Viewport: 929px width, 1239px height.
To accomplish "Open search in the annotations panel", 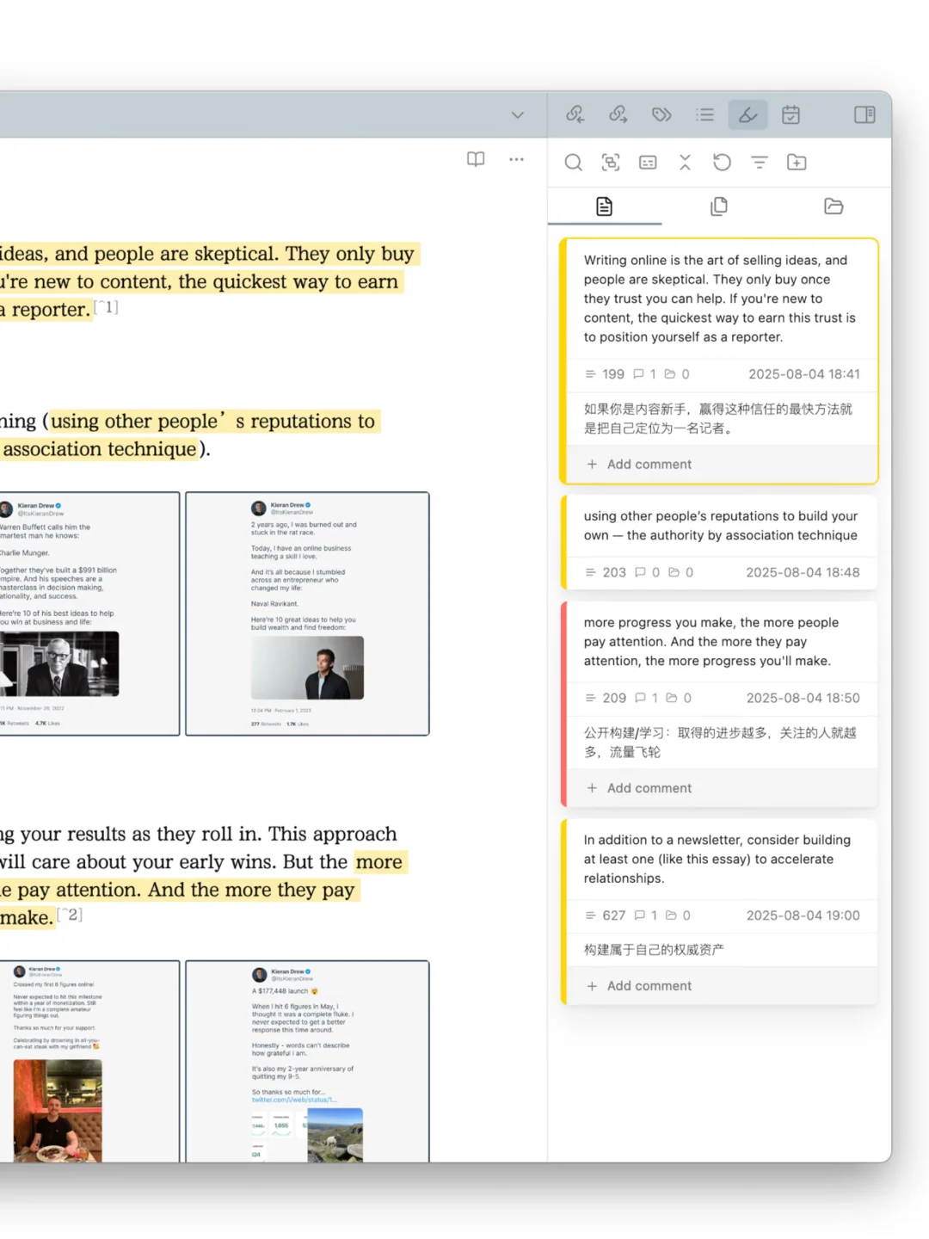I will pyautogui.click(x=573, y=162).
